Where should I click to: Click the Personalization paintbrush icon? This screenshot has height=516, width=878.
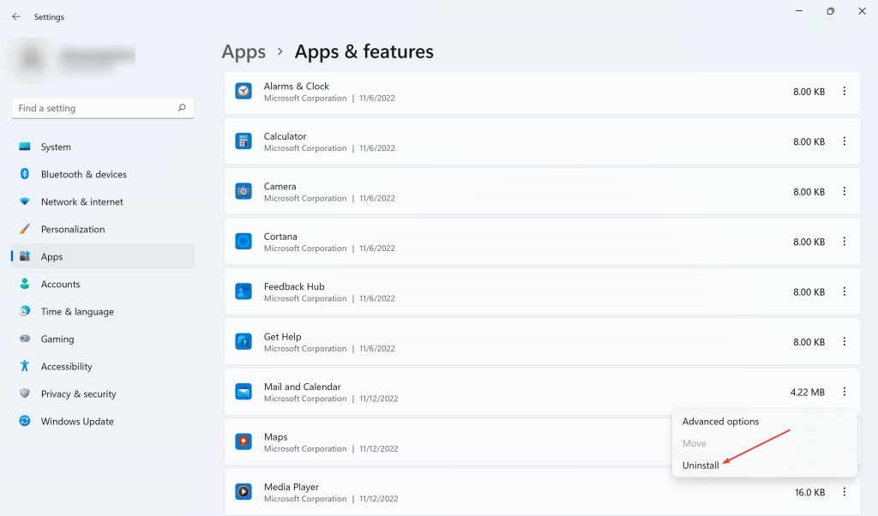[25, 229]
